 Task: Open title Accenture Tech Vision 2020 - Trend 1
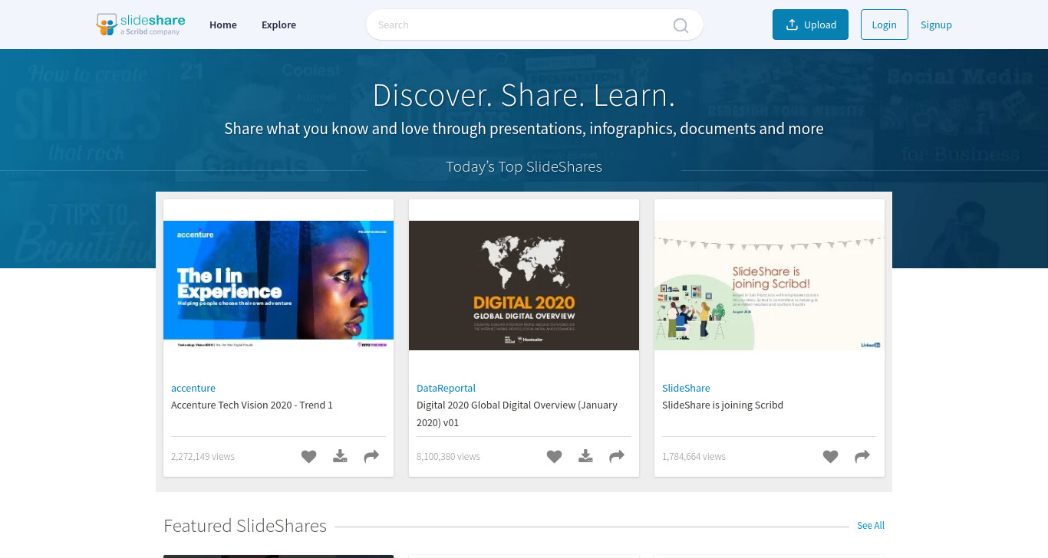coord(252,405)
